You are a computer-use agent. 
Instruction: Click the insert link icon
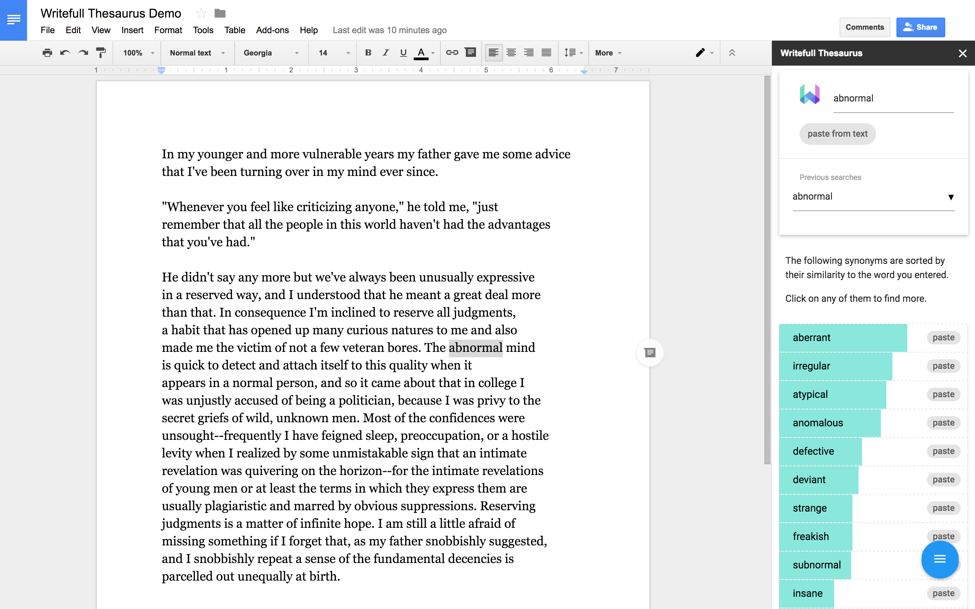(x=452, y=53)
